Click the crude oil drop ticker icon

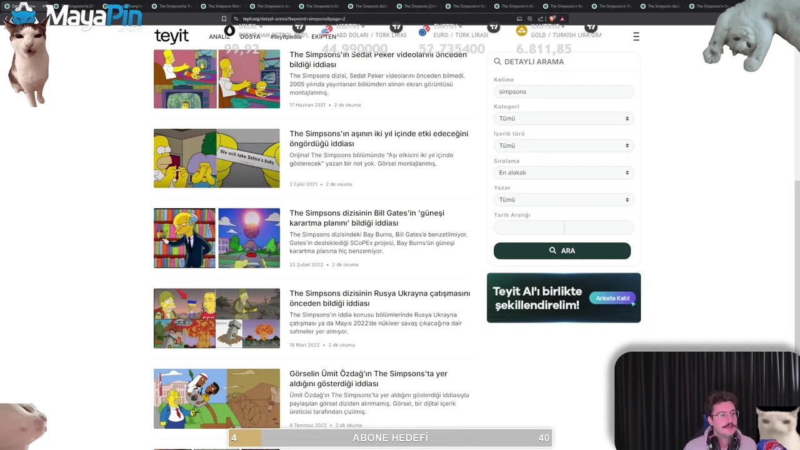229,30
